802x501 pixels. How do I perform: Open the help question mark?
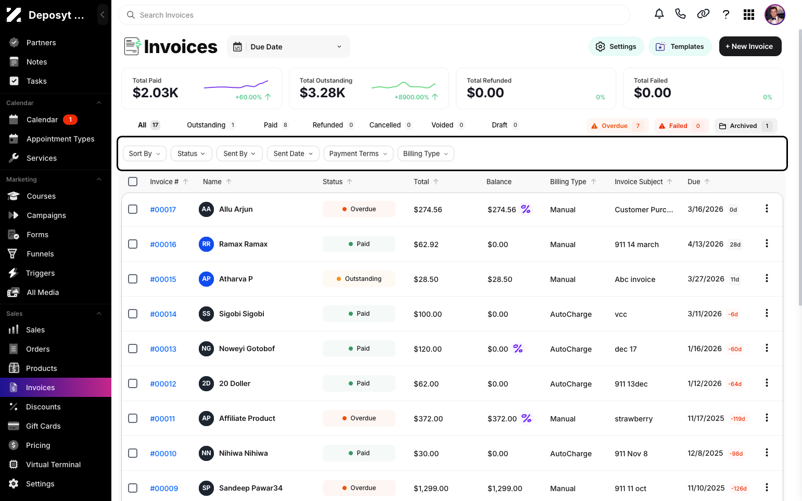726,15
